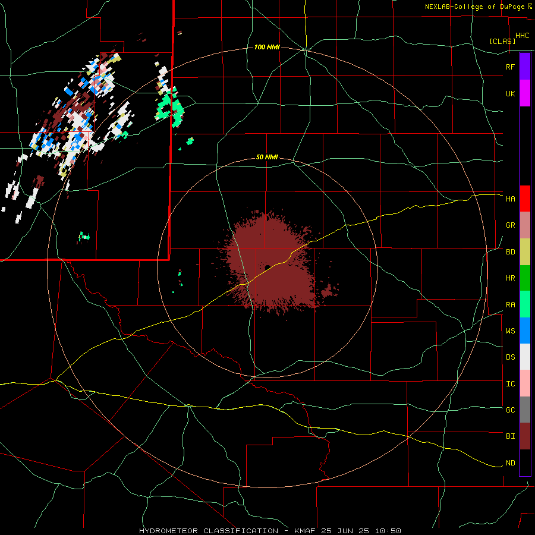The height and width of the screenshot is (535, 535).
Task: Click the 50 NMI range ring label
Action: [x=267, y=158]
